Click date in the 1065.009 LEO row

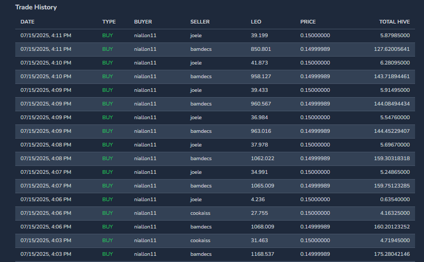click(x=46, y=186)
